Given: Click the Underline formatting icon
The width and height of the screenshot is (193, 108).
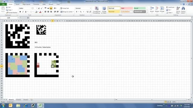Looking at the screenshot, I should point(26,12).
